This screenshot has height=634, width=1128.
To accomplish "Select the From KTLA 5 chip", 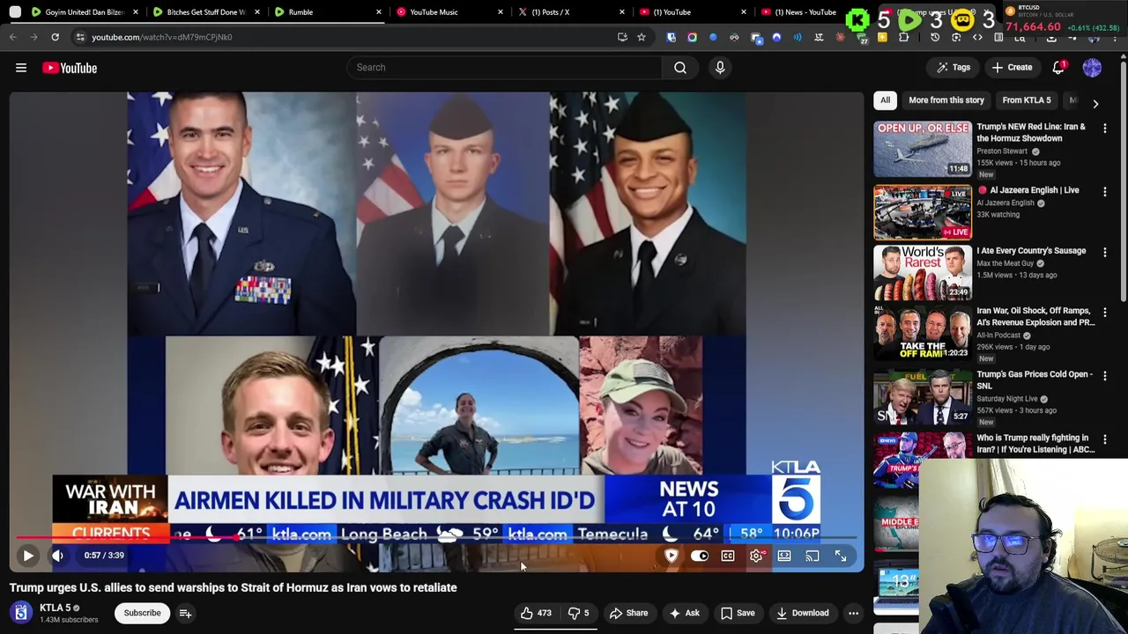I will tap(1027, 100).
